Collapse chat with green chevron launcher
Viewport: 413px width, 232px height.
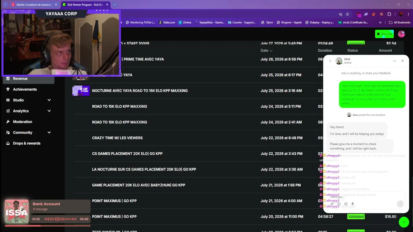tap(404, 222)
